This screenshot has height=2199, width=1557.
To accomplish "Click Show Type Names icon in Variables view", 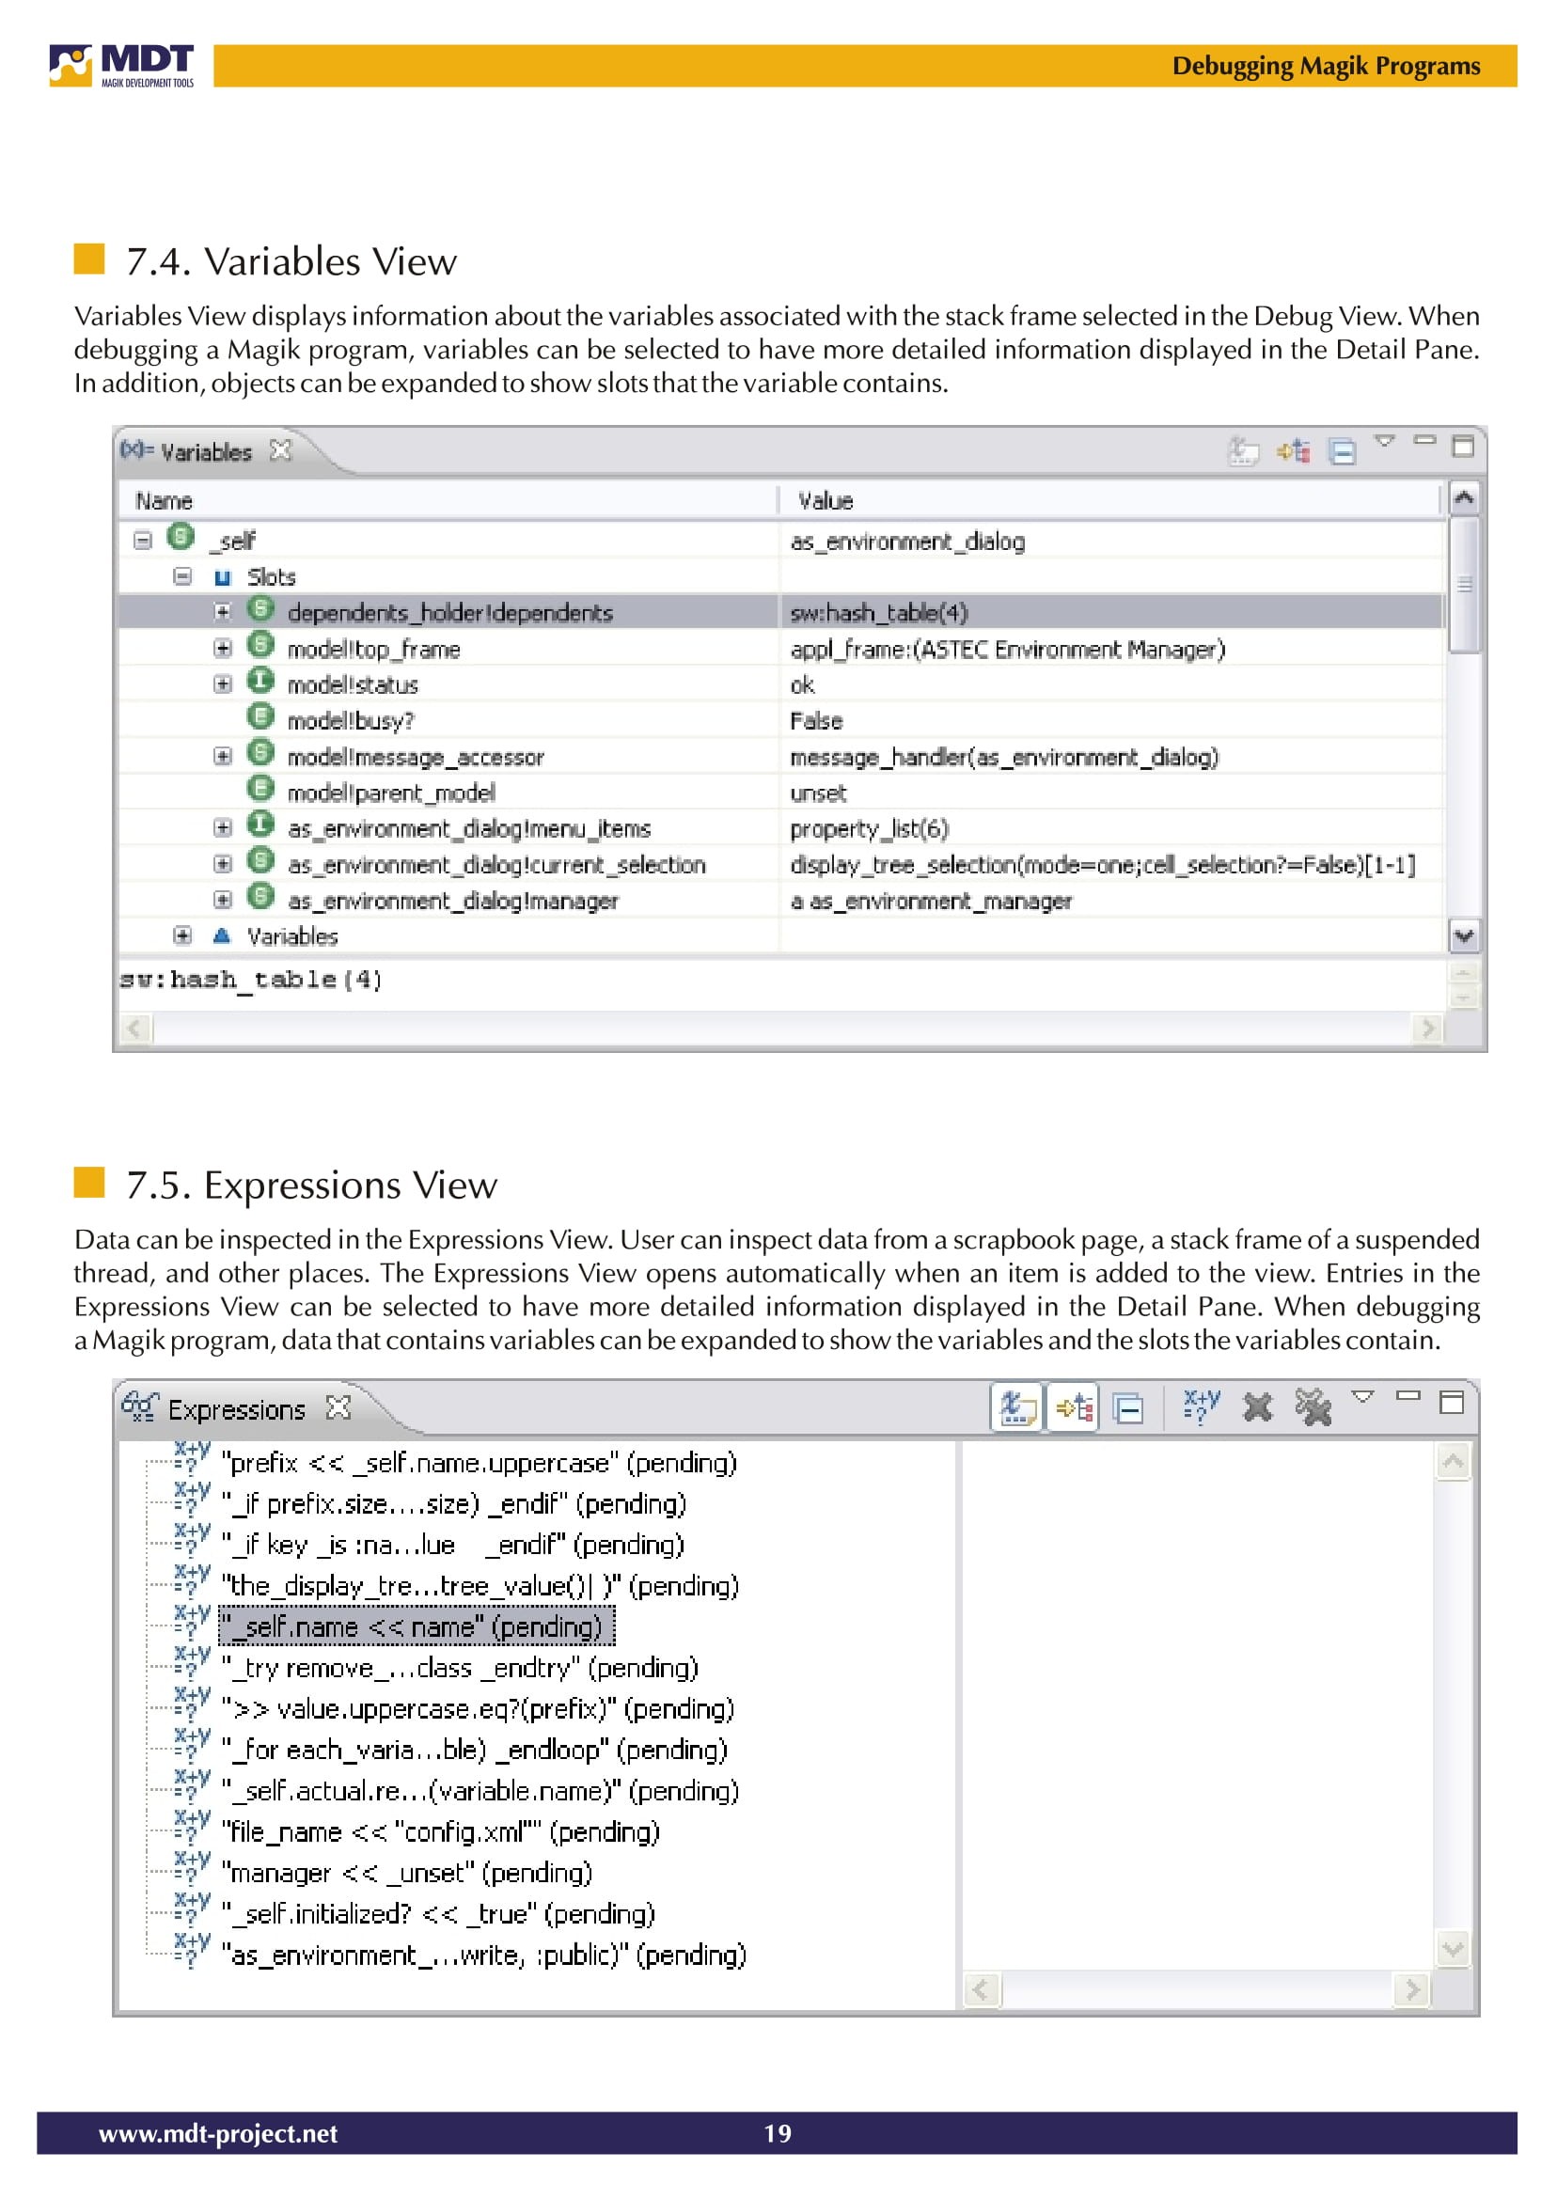I will point(1244,450).
